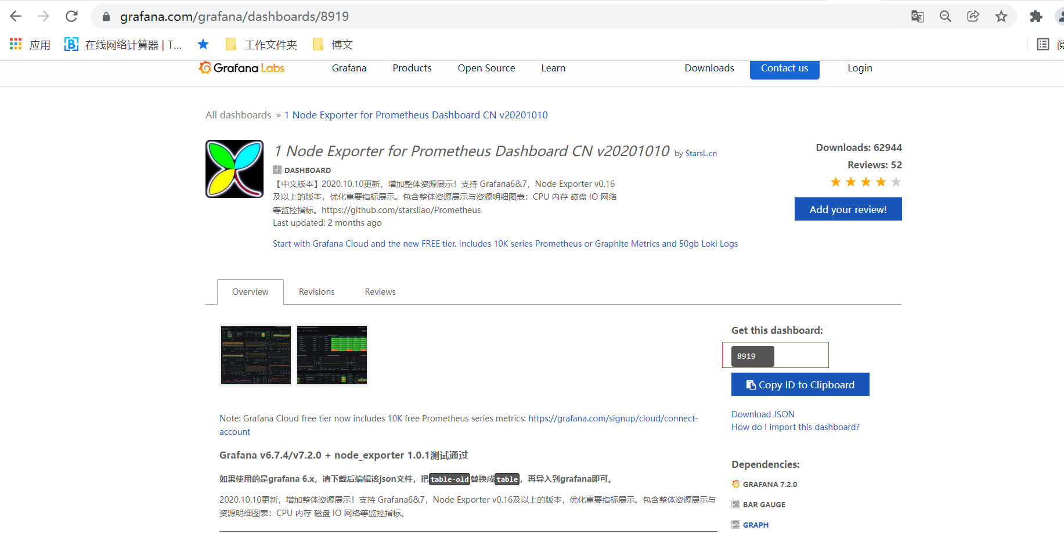Click the GRAPH dependency link
The image size is (1064, 534).
click(756, 525)
